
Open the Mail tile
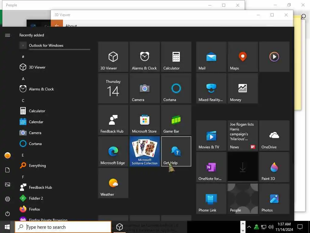(211, 57)
